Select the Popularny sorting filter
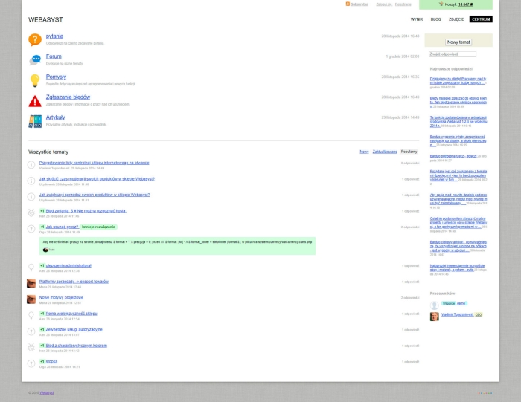The height and width of the screenshot is (402, 521). pyautogui.click(x=409, y=152)
